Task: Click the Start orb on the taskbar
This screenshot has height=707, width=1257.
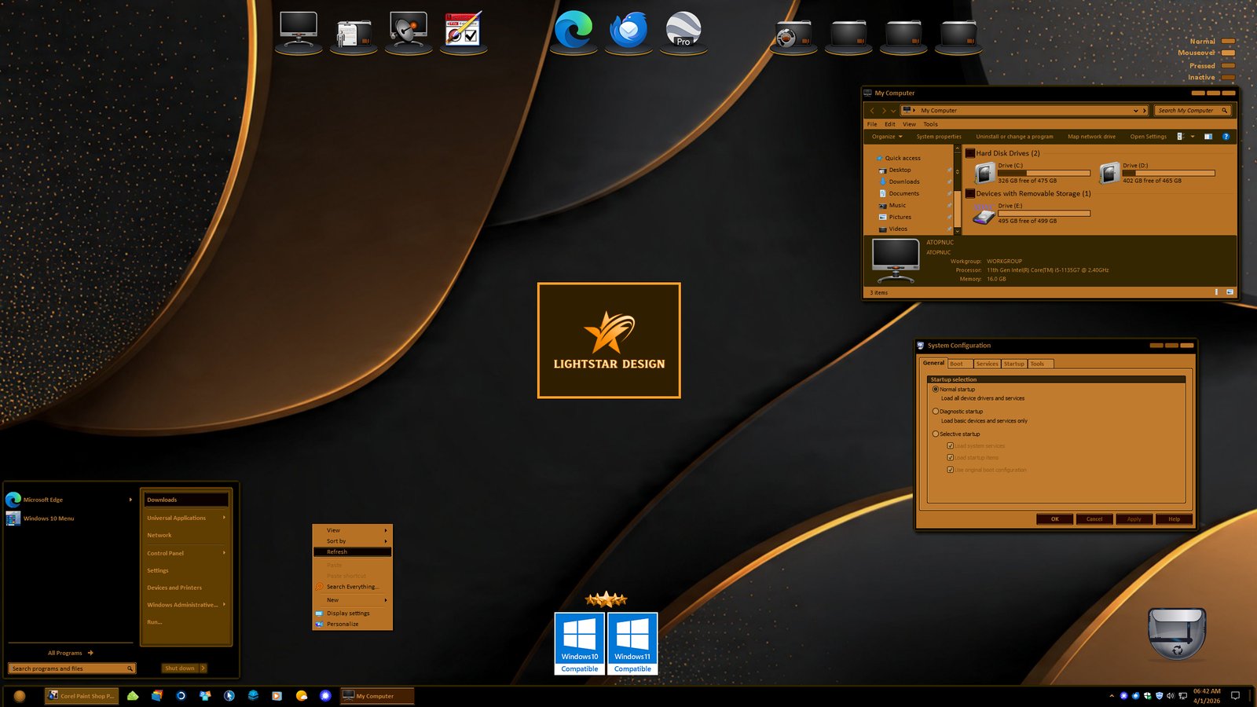Action: click(20, 696)
